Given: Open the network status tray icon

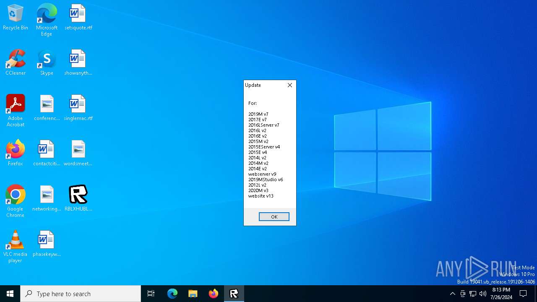Looking at the screenshot, I should 473,294.
